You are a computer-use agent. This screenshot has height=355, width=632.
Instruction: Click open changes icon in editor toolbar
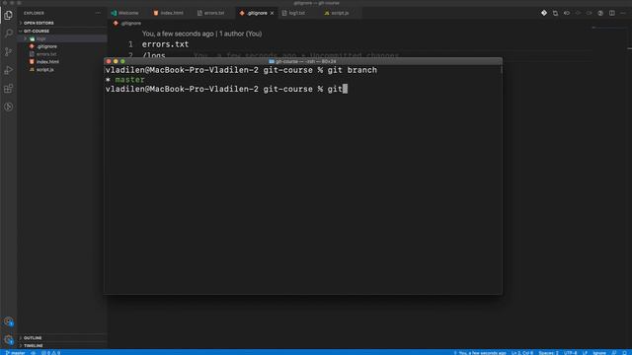click(555, 13)
